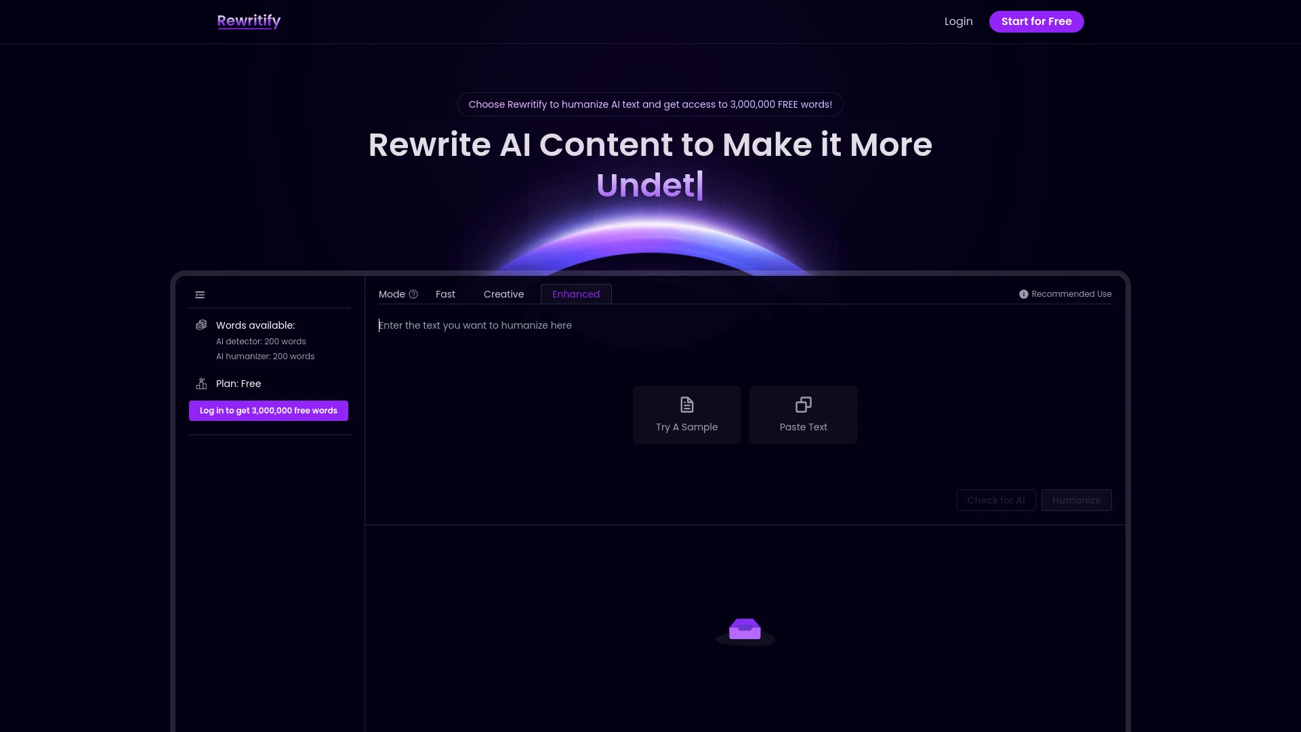The height and width of the screenshot is (732, 1301).
Task: Click the Mode help question mark icon
Action: [x=413, y=294]
